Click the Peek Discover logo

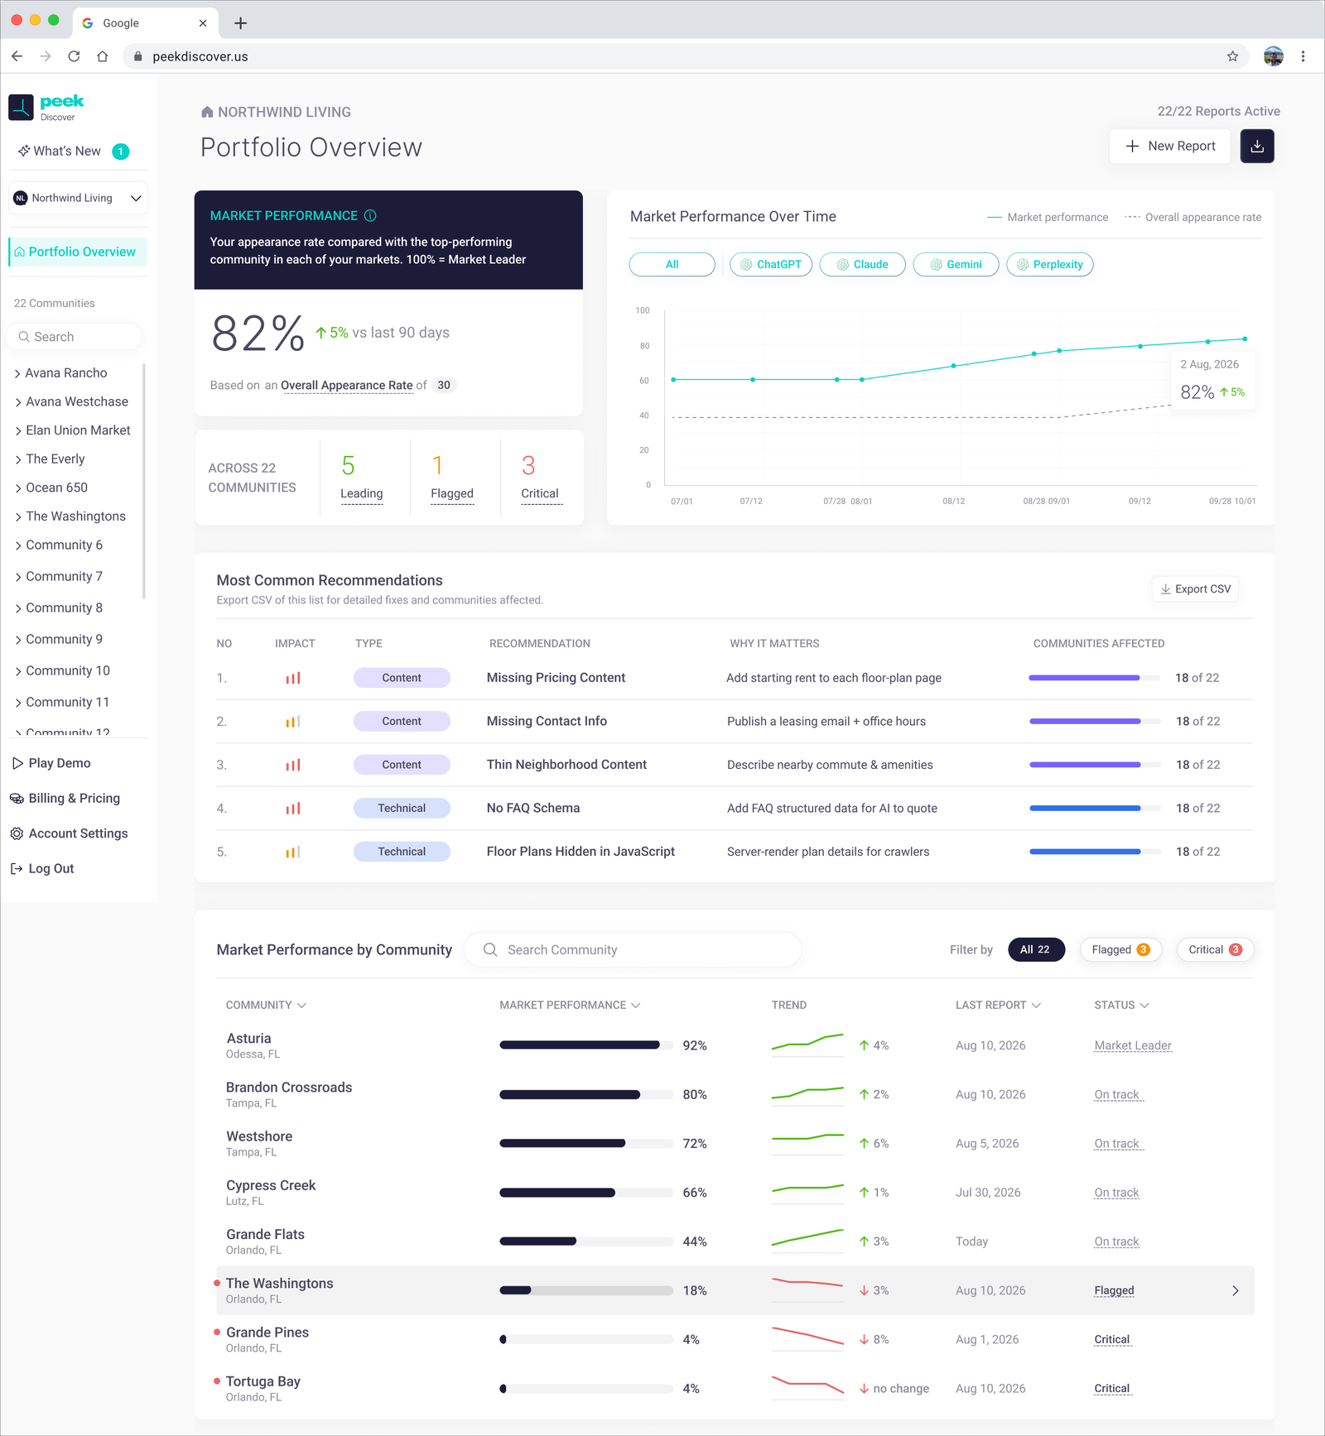click(46, 107)
